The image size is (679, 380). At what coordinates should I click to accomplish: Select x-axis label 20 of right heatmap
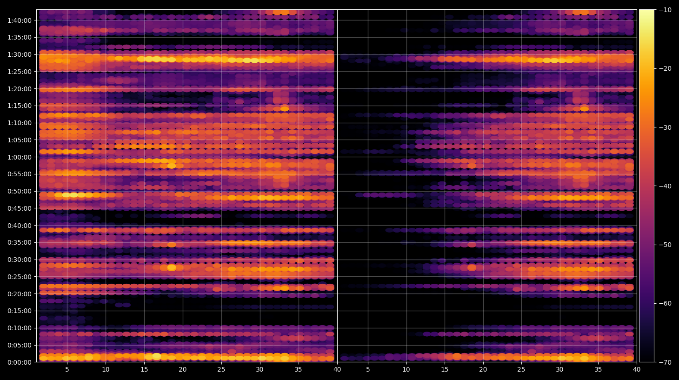click(483, 370)
